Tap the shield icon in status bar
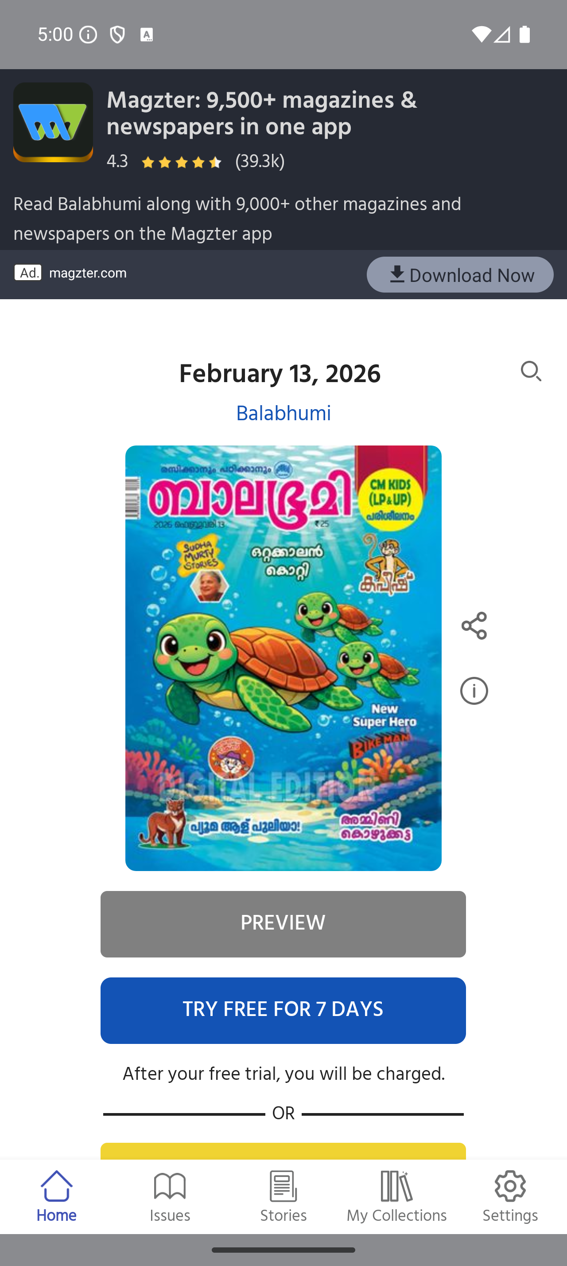Screen dimensions: 567x1266 [x=117, y=35]
